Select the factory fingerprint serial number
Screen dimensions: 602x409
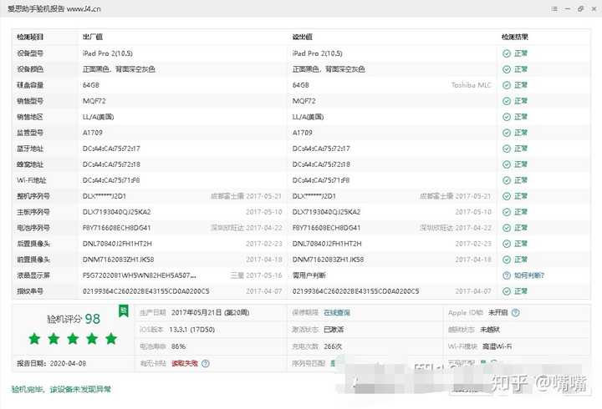pos(145,291)
